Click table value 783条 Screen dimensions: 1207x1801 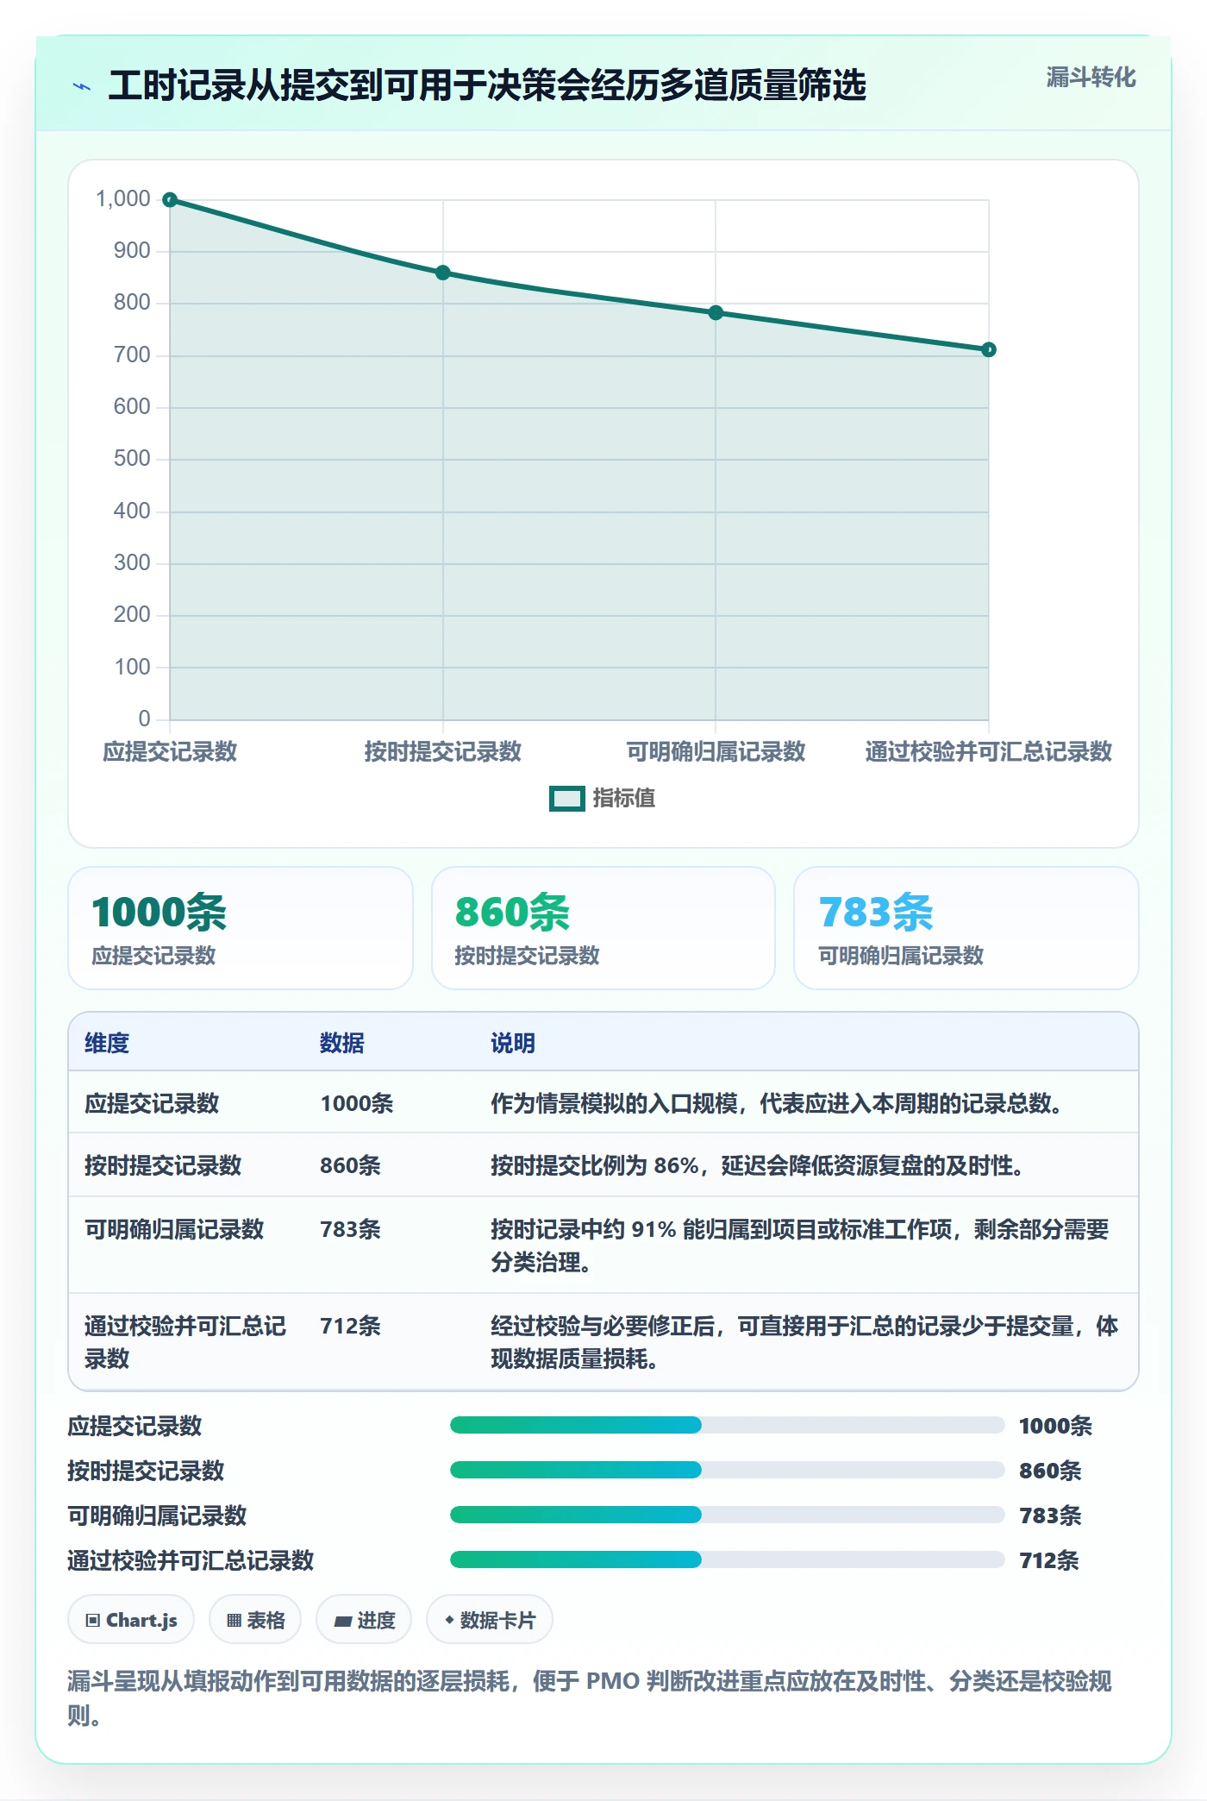pos(351,1229)
